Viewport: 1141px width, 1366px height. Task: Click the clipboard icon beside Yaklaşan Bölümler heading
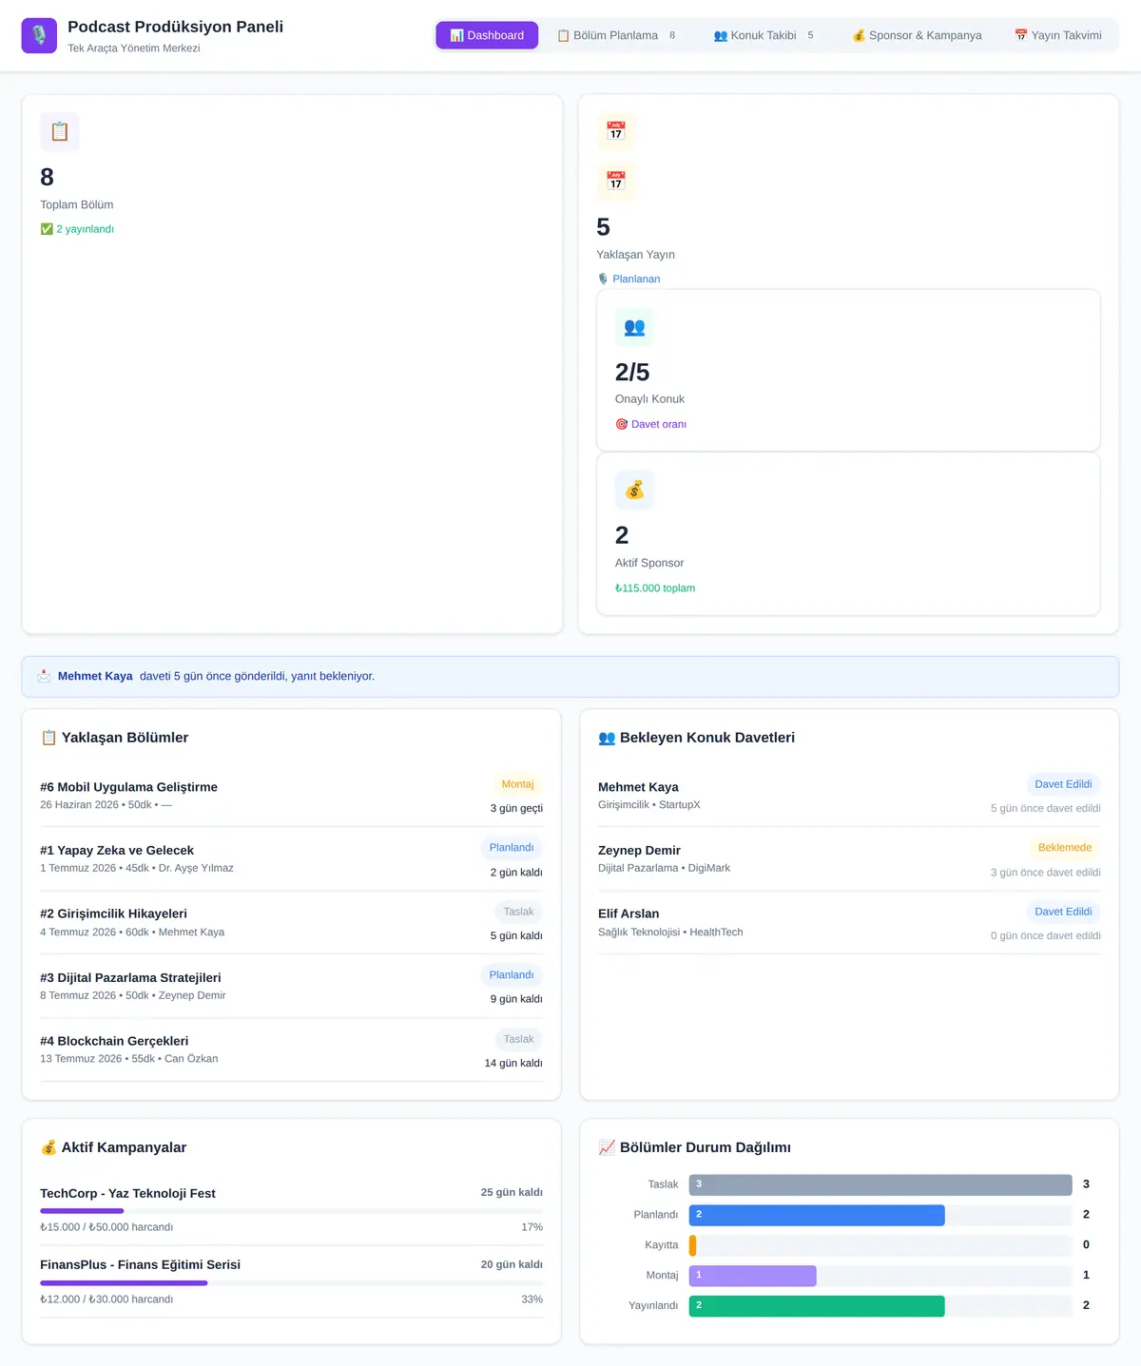click(48, 738)
